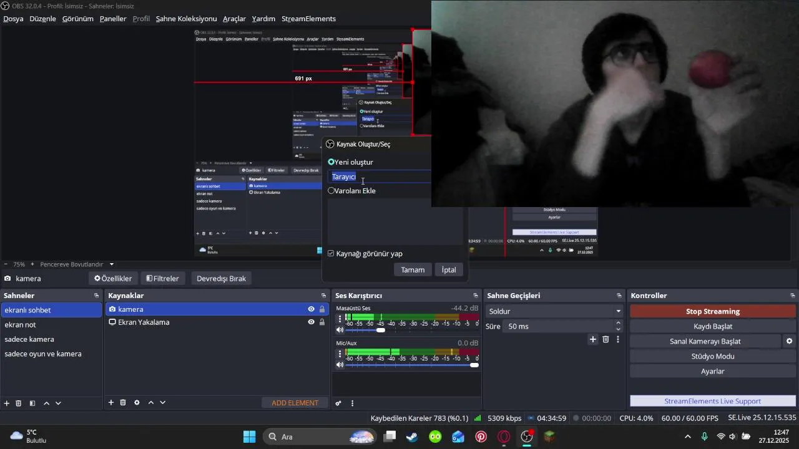This screenshot has width=799, height=449.
Task: Remove selected source with Kaynaklar trash icon
Action: pos(123,403)
